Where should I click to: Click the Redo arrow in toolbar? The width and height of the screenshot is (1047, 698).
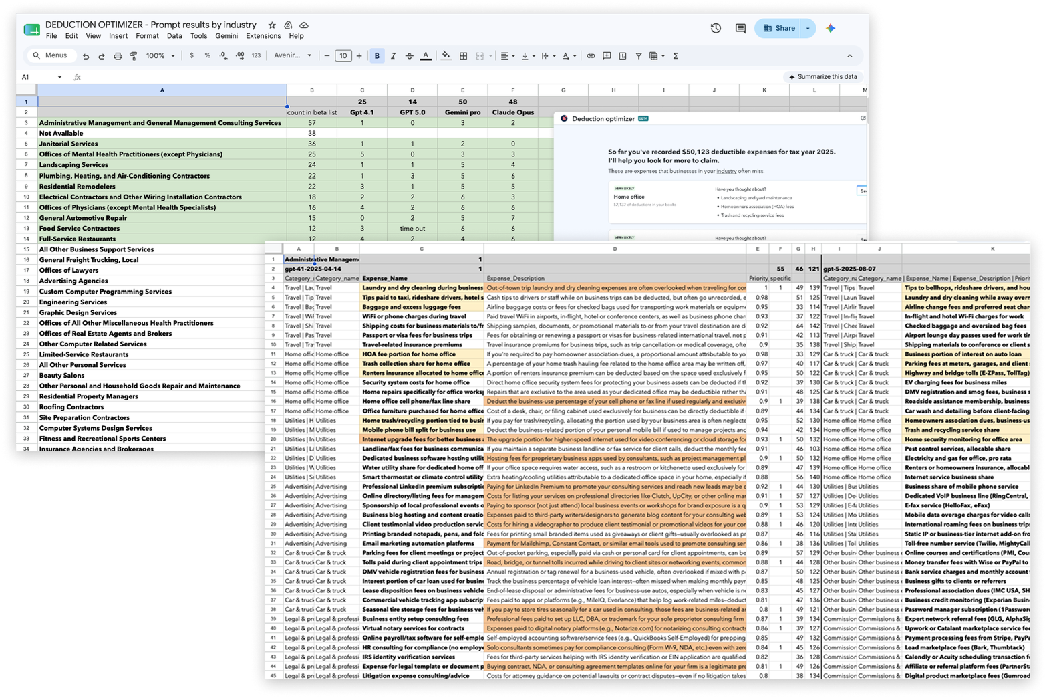click(102, 56)
